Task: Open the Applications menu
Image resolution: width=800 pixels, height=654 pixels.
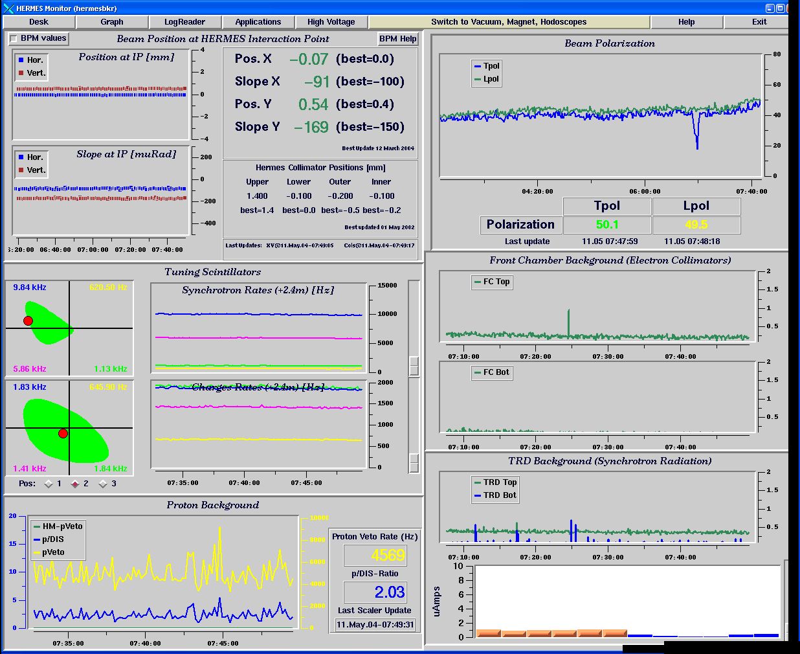Action: 258,21
